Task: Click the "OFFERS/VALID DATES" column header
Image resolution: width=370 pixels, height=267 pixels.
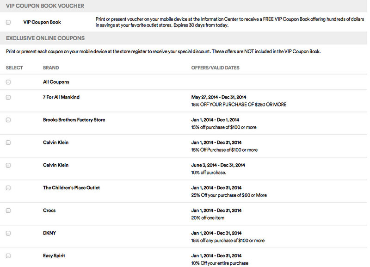Action: coord(215,68)
